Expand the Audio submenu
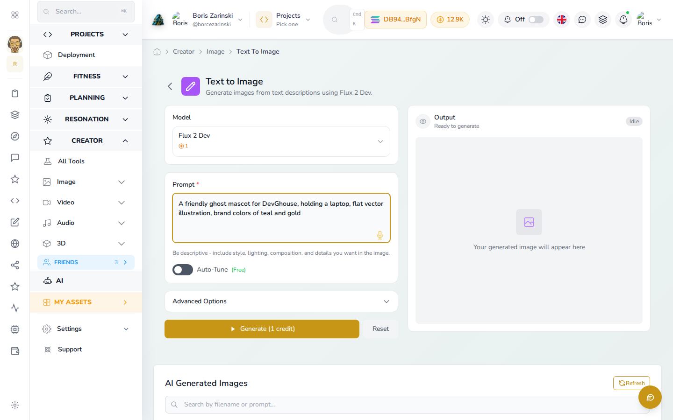673x420 pixels. [x=86, y=223]
